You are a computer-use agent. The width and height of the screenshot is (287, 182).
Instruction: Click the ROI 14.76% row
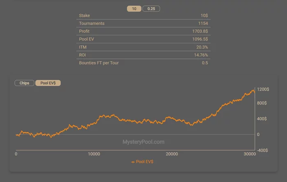143,55
